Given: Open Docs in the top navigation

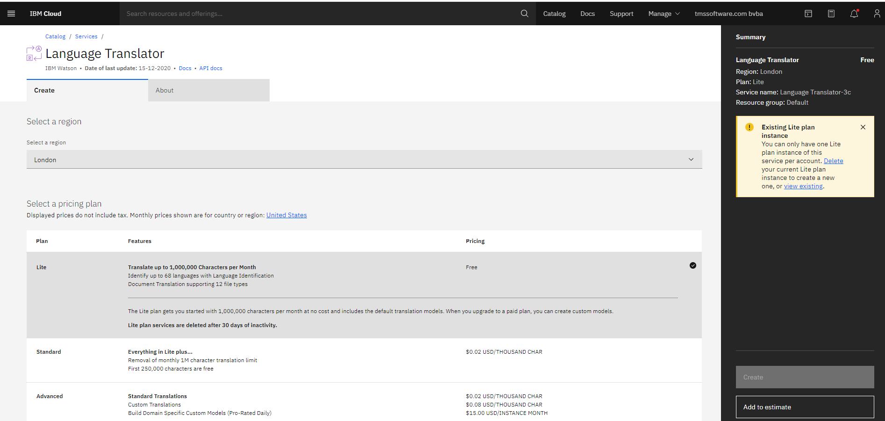Looking at the screenshot, I should pyautogui.click(x=587, y=14).
